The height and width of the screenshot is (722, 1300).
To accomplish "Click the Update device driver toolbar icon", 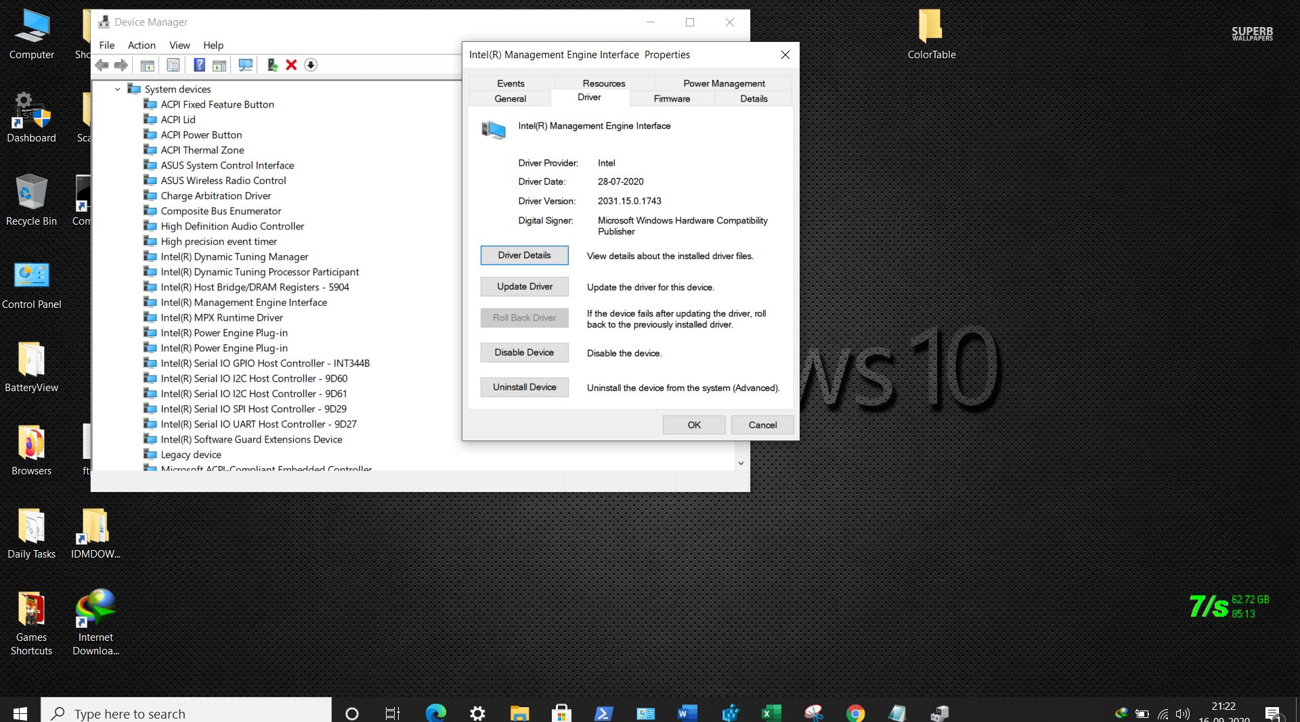I will 272,65.
